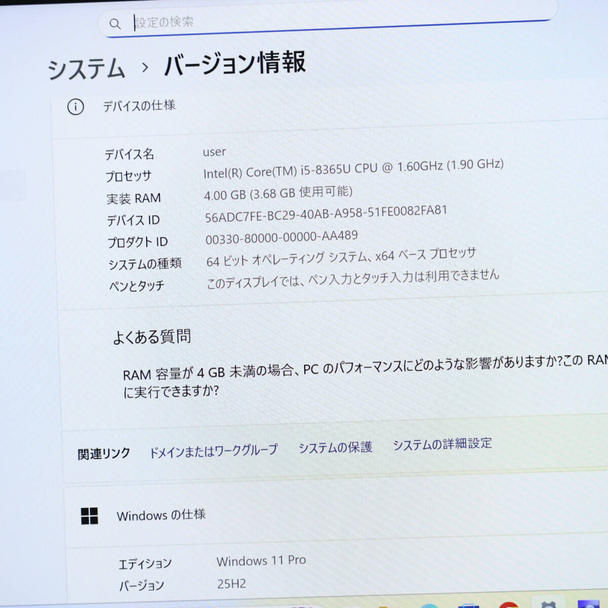Select the システムの種類 label

145,264
